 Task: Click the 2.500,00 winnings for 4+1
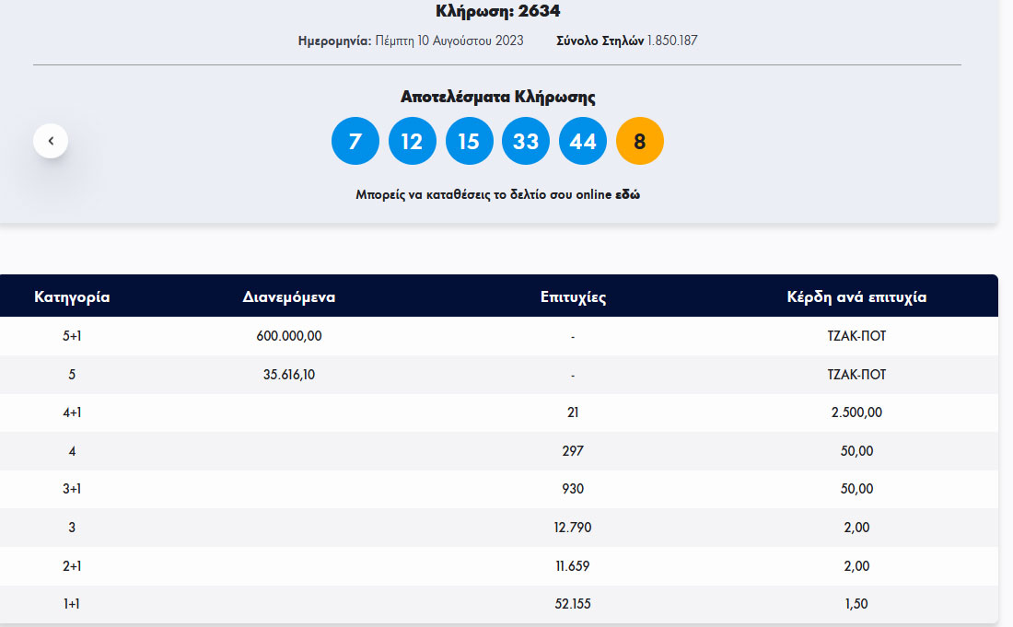[856, 412]
